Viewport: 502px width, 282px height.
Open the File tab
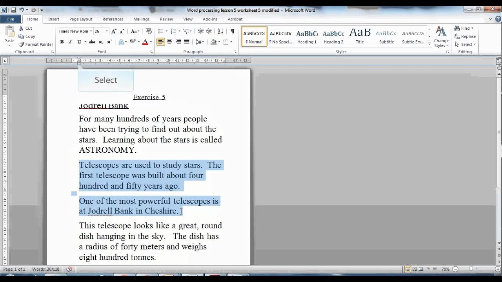click(11, 19)
